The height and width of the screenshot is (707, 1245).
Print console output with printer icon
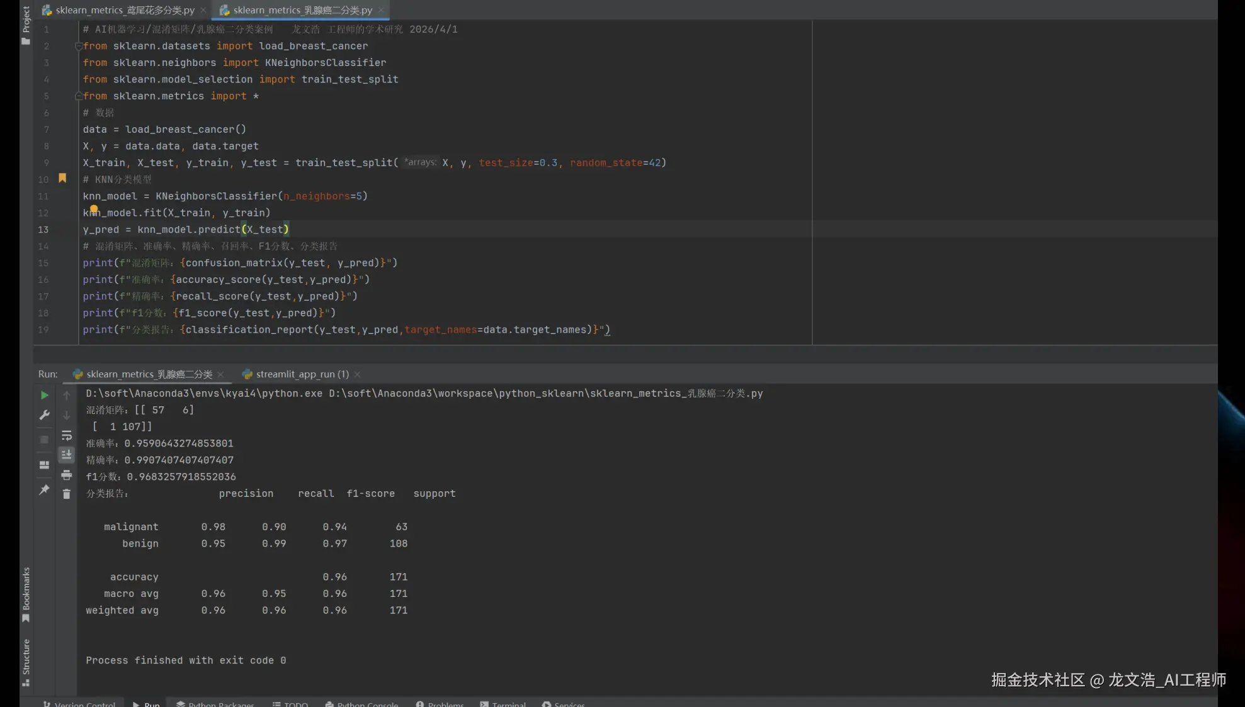pos(66,475)
